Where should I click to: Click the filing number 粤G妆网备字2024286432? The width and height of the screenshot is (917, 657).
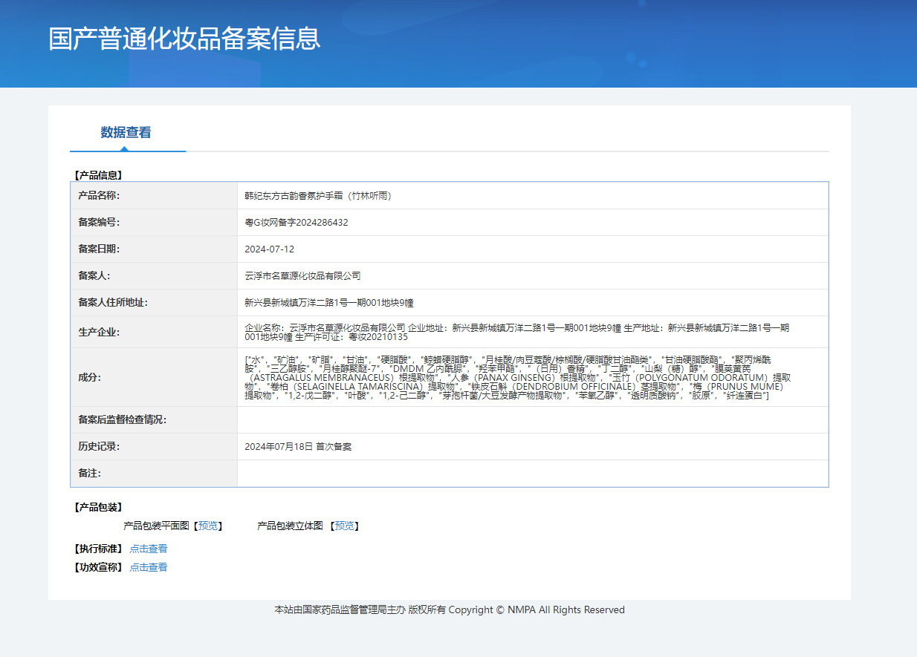point(297,223)
